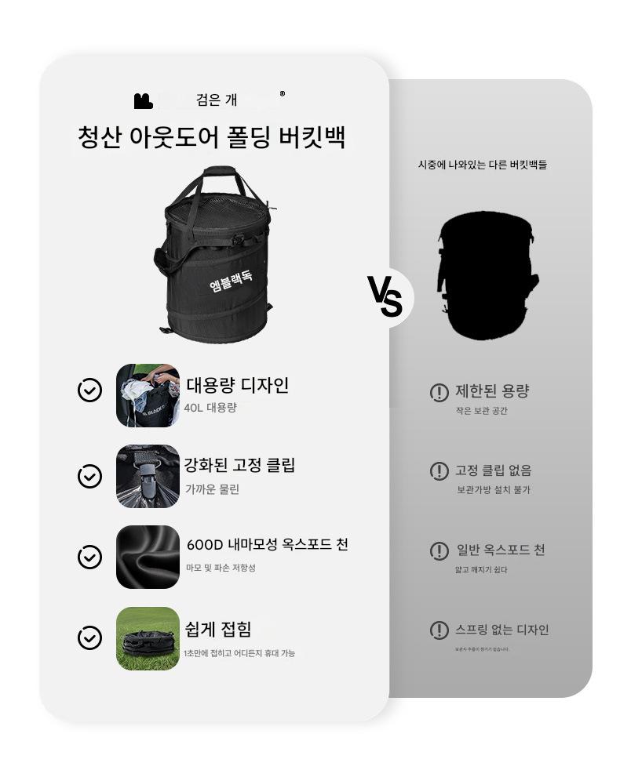This screenshot has width=620, height=770.
Task: Click the 쉽게 접힘 feature text
Action: click(218, 629)
